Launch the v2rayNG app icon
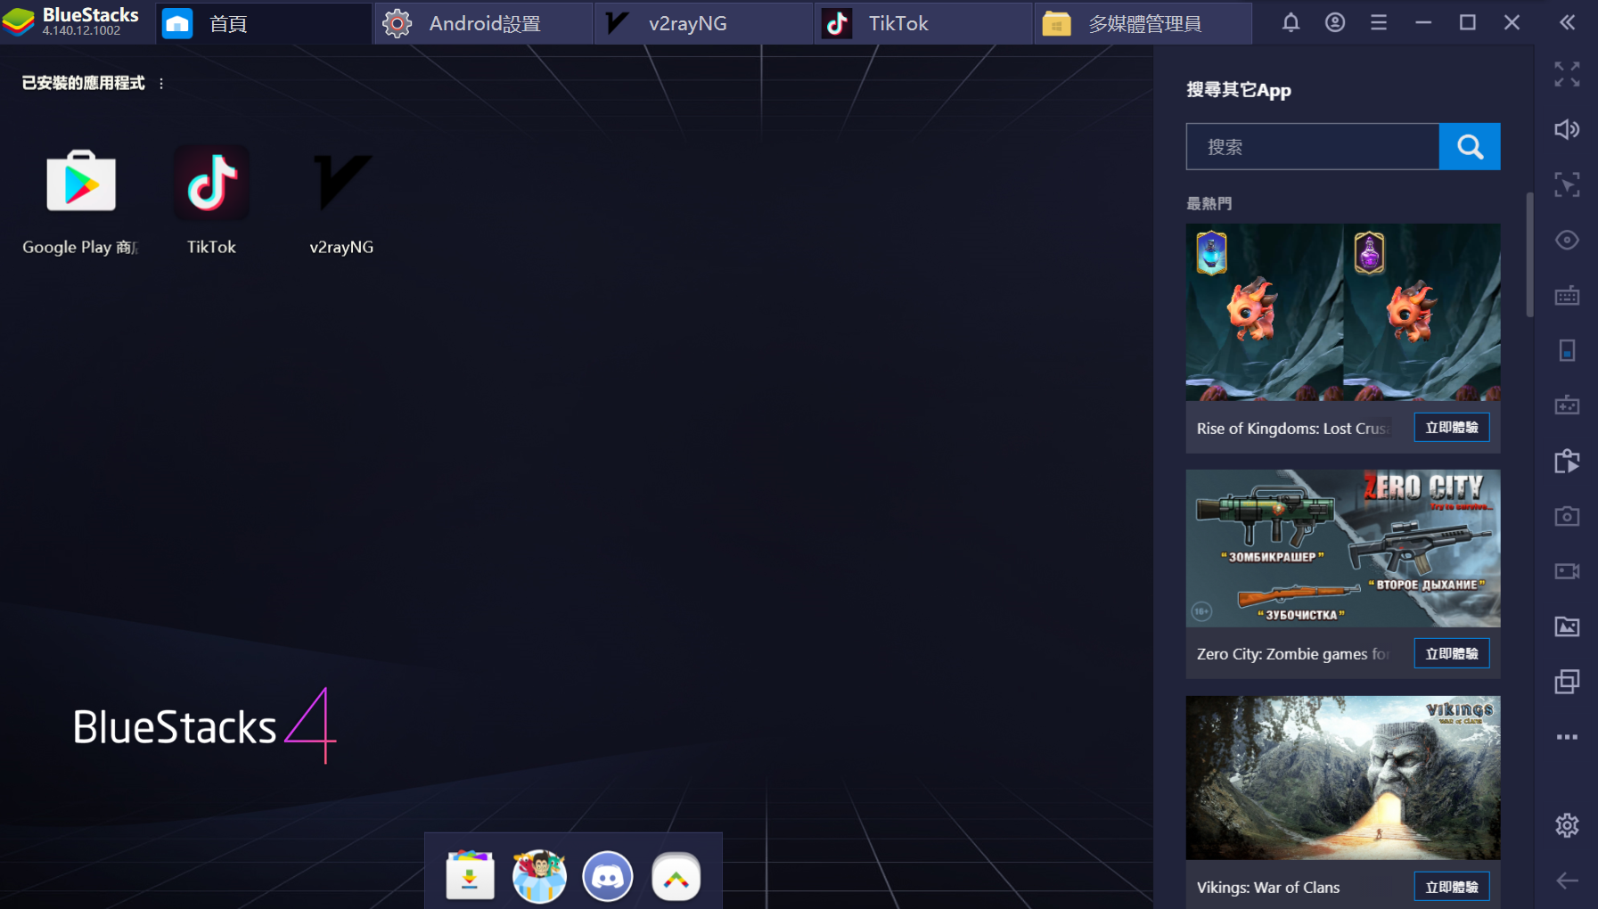Screen dimensions: 1598x909 [341, 183]
